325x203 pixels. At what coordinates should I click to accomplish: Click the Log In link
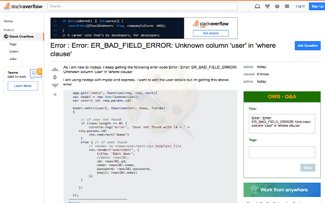tap(300, 7)
